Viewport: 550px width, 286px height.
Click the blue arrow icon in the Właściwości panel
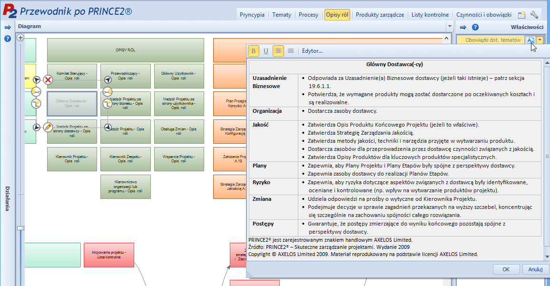tap(463, 27)
